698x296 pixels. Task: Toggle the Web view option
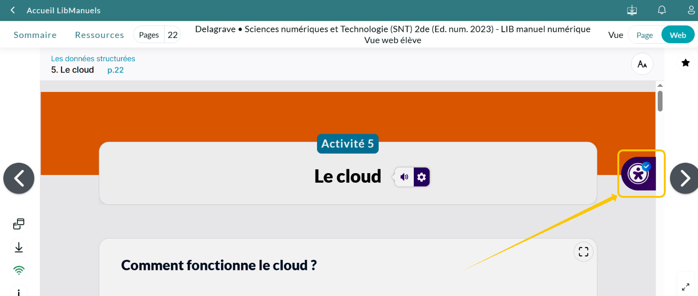678,34
